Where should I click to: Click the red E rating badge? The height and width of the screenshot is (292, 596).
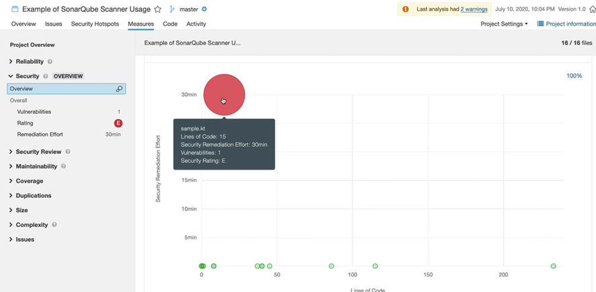coord(118,123)
